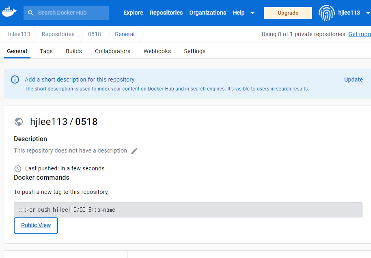Click hjlee113 breadcrumb
This screenshot has height=258, width=371.
coord(19,34)
